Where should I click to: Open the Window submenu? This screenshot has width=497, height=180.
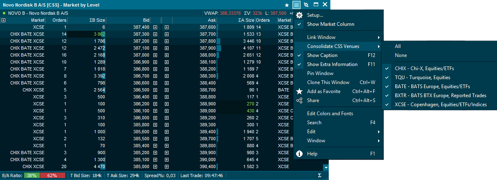tap(339, 141)
